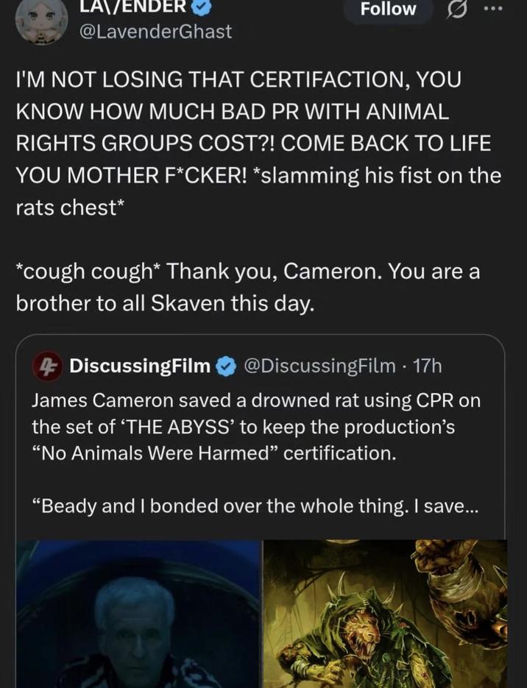527x688 pixels.
Task: Toggle following by pressing Follow
Action: click(x=388, y=10)
